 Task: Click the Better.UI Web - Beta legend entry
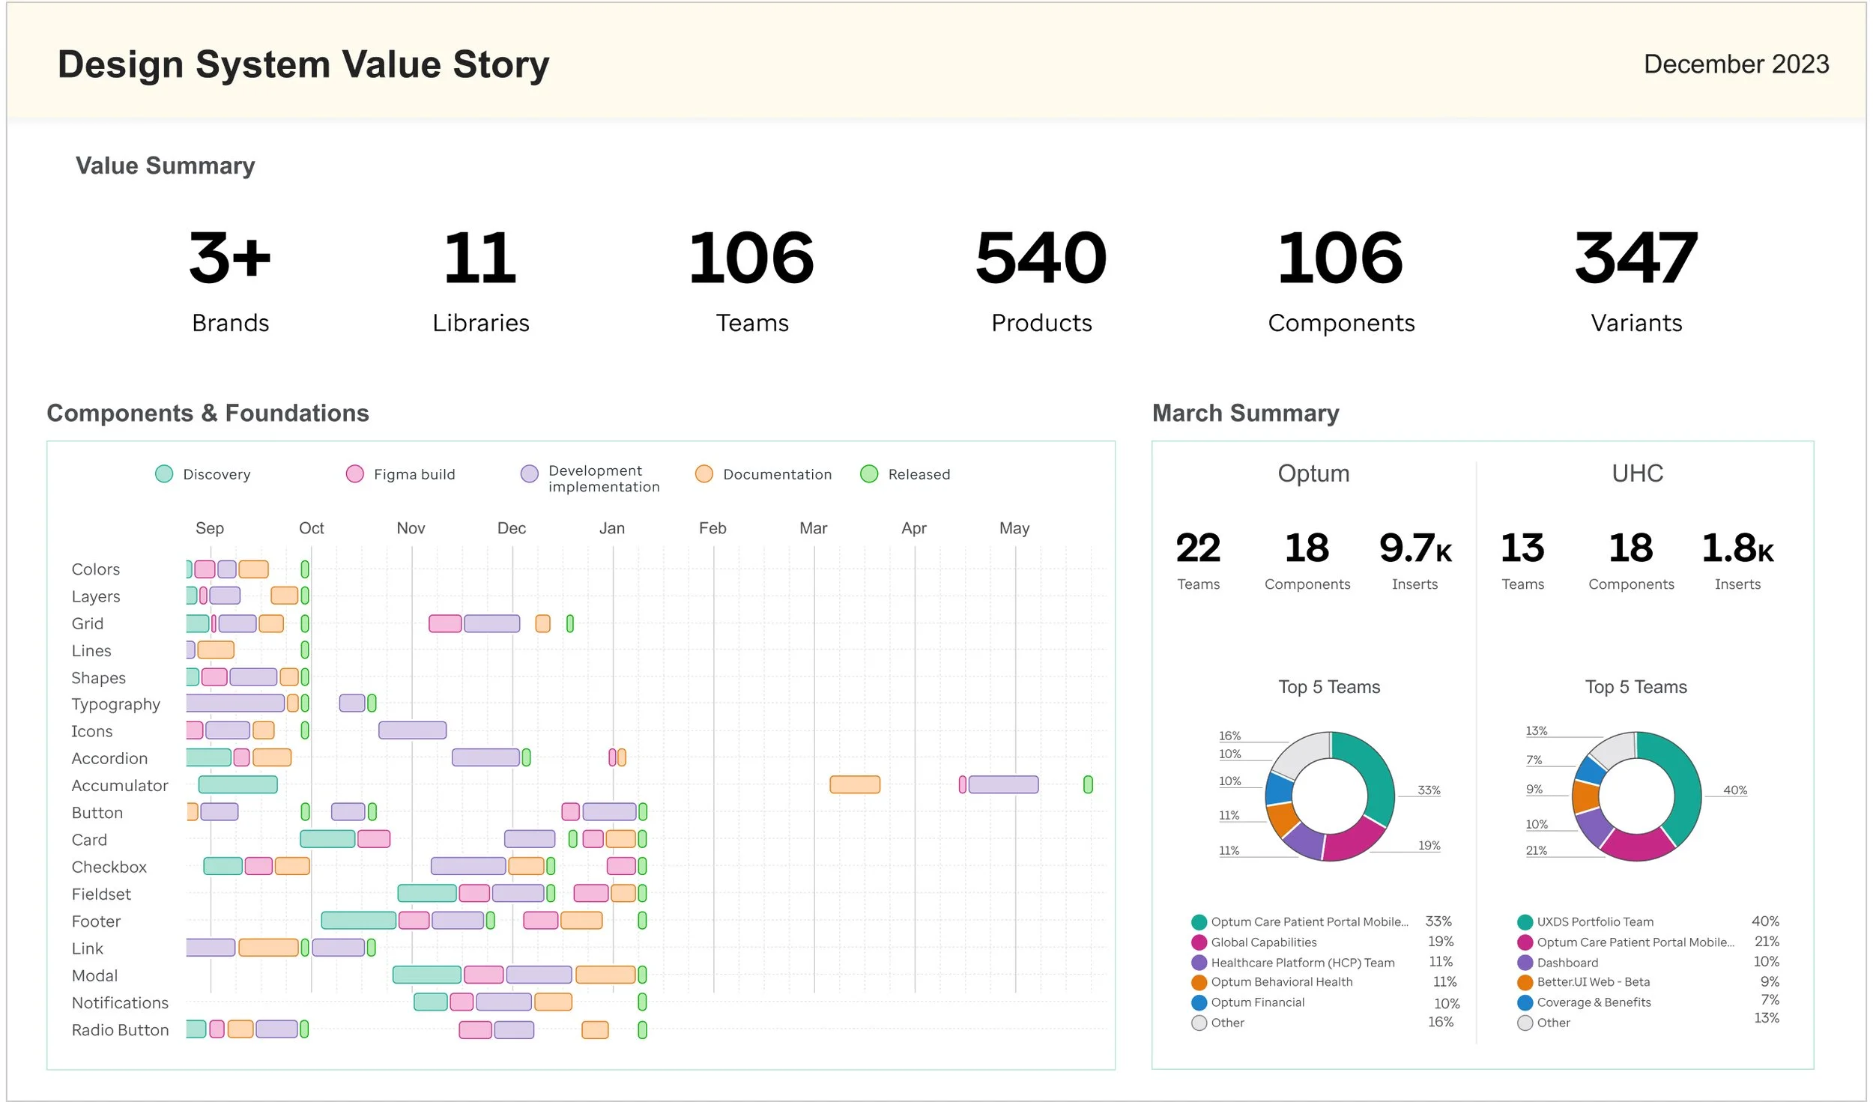(x=1593, y=982)
